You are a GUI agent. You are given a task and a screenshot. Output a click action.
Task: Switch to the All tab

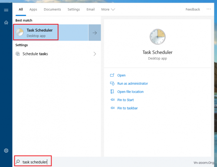tap(21, 10)
